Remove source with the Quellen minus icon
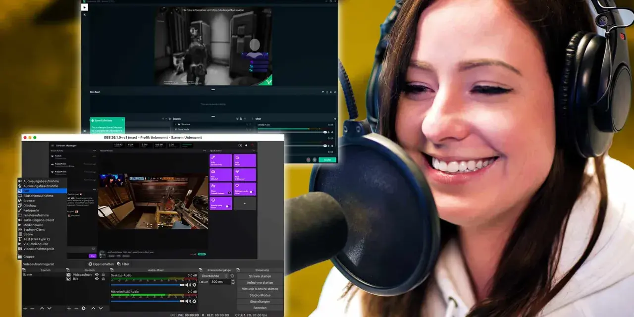634x317 pixels. [x=76, y=308]
